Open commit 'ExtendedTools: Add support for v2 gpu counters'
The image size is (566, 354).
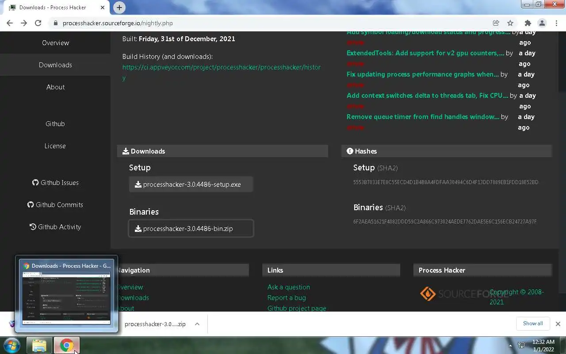click(x=425, y=53)
